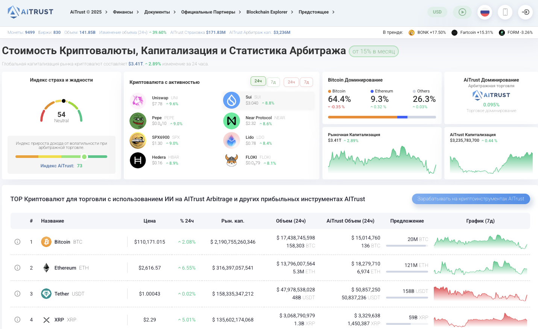Viewport: 538px width, 329px height.
Task: Switch language via Russian flag icon
Action: click(485, 12)
